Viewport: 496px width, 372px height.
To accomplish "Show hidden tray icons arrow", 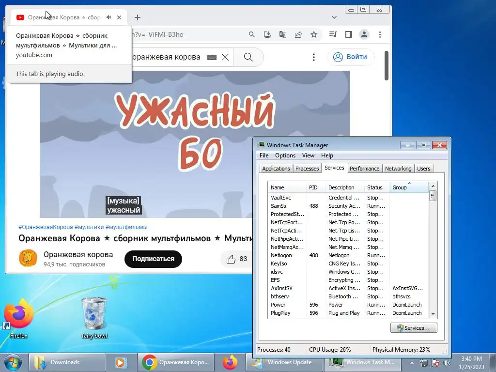I will [x=412, y=363].
